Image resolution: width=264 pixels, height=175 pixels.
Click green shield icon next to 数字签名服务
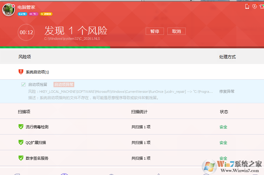(21, 158)
